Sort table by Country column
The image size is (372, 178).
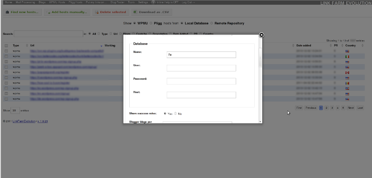[x=351, y=45]
